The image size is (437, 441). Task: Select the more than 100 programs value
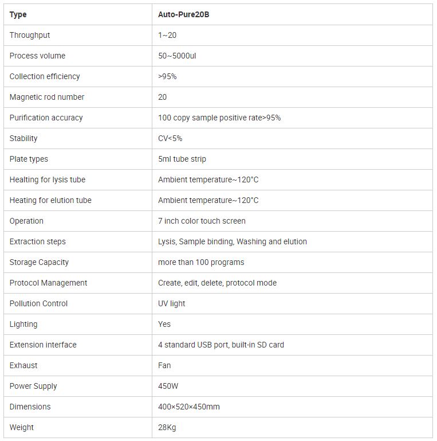click(x=201, y=262)
